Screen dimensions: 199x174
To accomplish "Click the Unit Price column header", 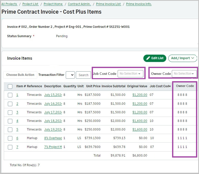I will coord(93,86).
